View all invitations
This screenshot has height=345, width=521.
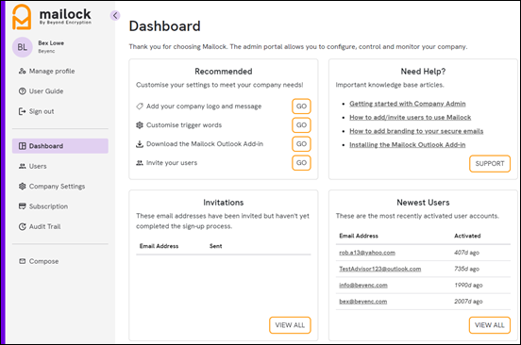click(x=290, y=325)
